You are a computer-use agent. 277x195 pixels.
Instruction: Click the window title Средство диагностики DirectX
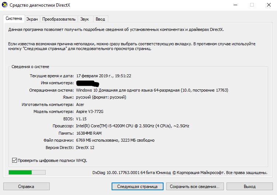coord(40,5)
